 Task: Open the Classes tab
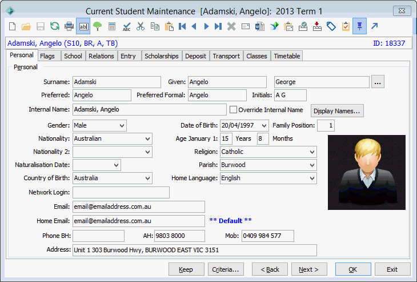tap(256, 56)
